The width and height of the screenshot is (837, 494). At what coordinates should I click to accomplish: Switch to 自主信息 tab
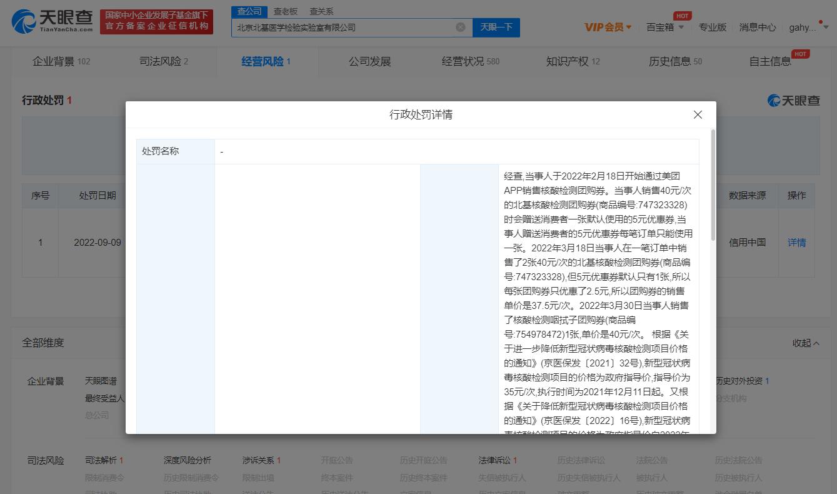[x=770, y=61]
